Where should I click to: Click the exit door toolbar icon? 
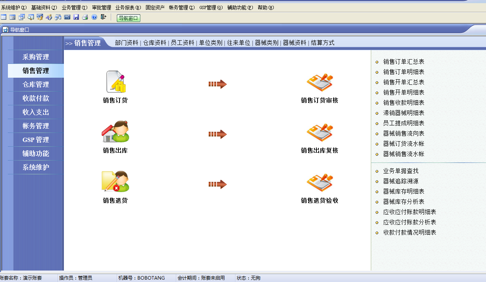[x=103, y=17]
